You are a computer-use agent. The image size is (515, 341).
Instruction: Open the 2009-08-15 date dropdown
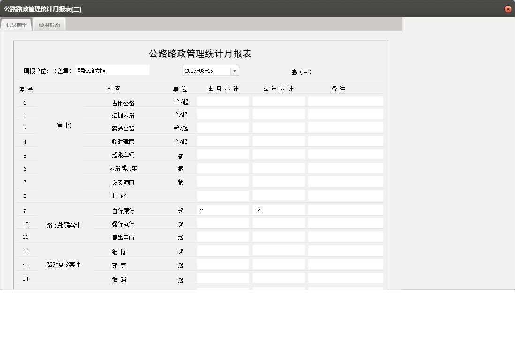(x=206, y=70)
